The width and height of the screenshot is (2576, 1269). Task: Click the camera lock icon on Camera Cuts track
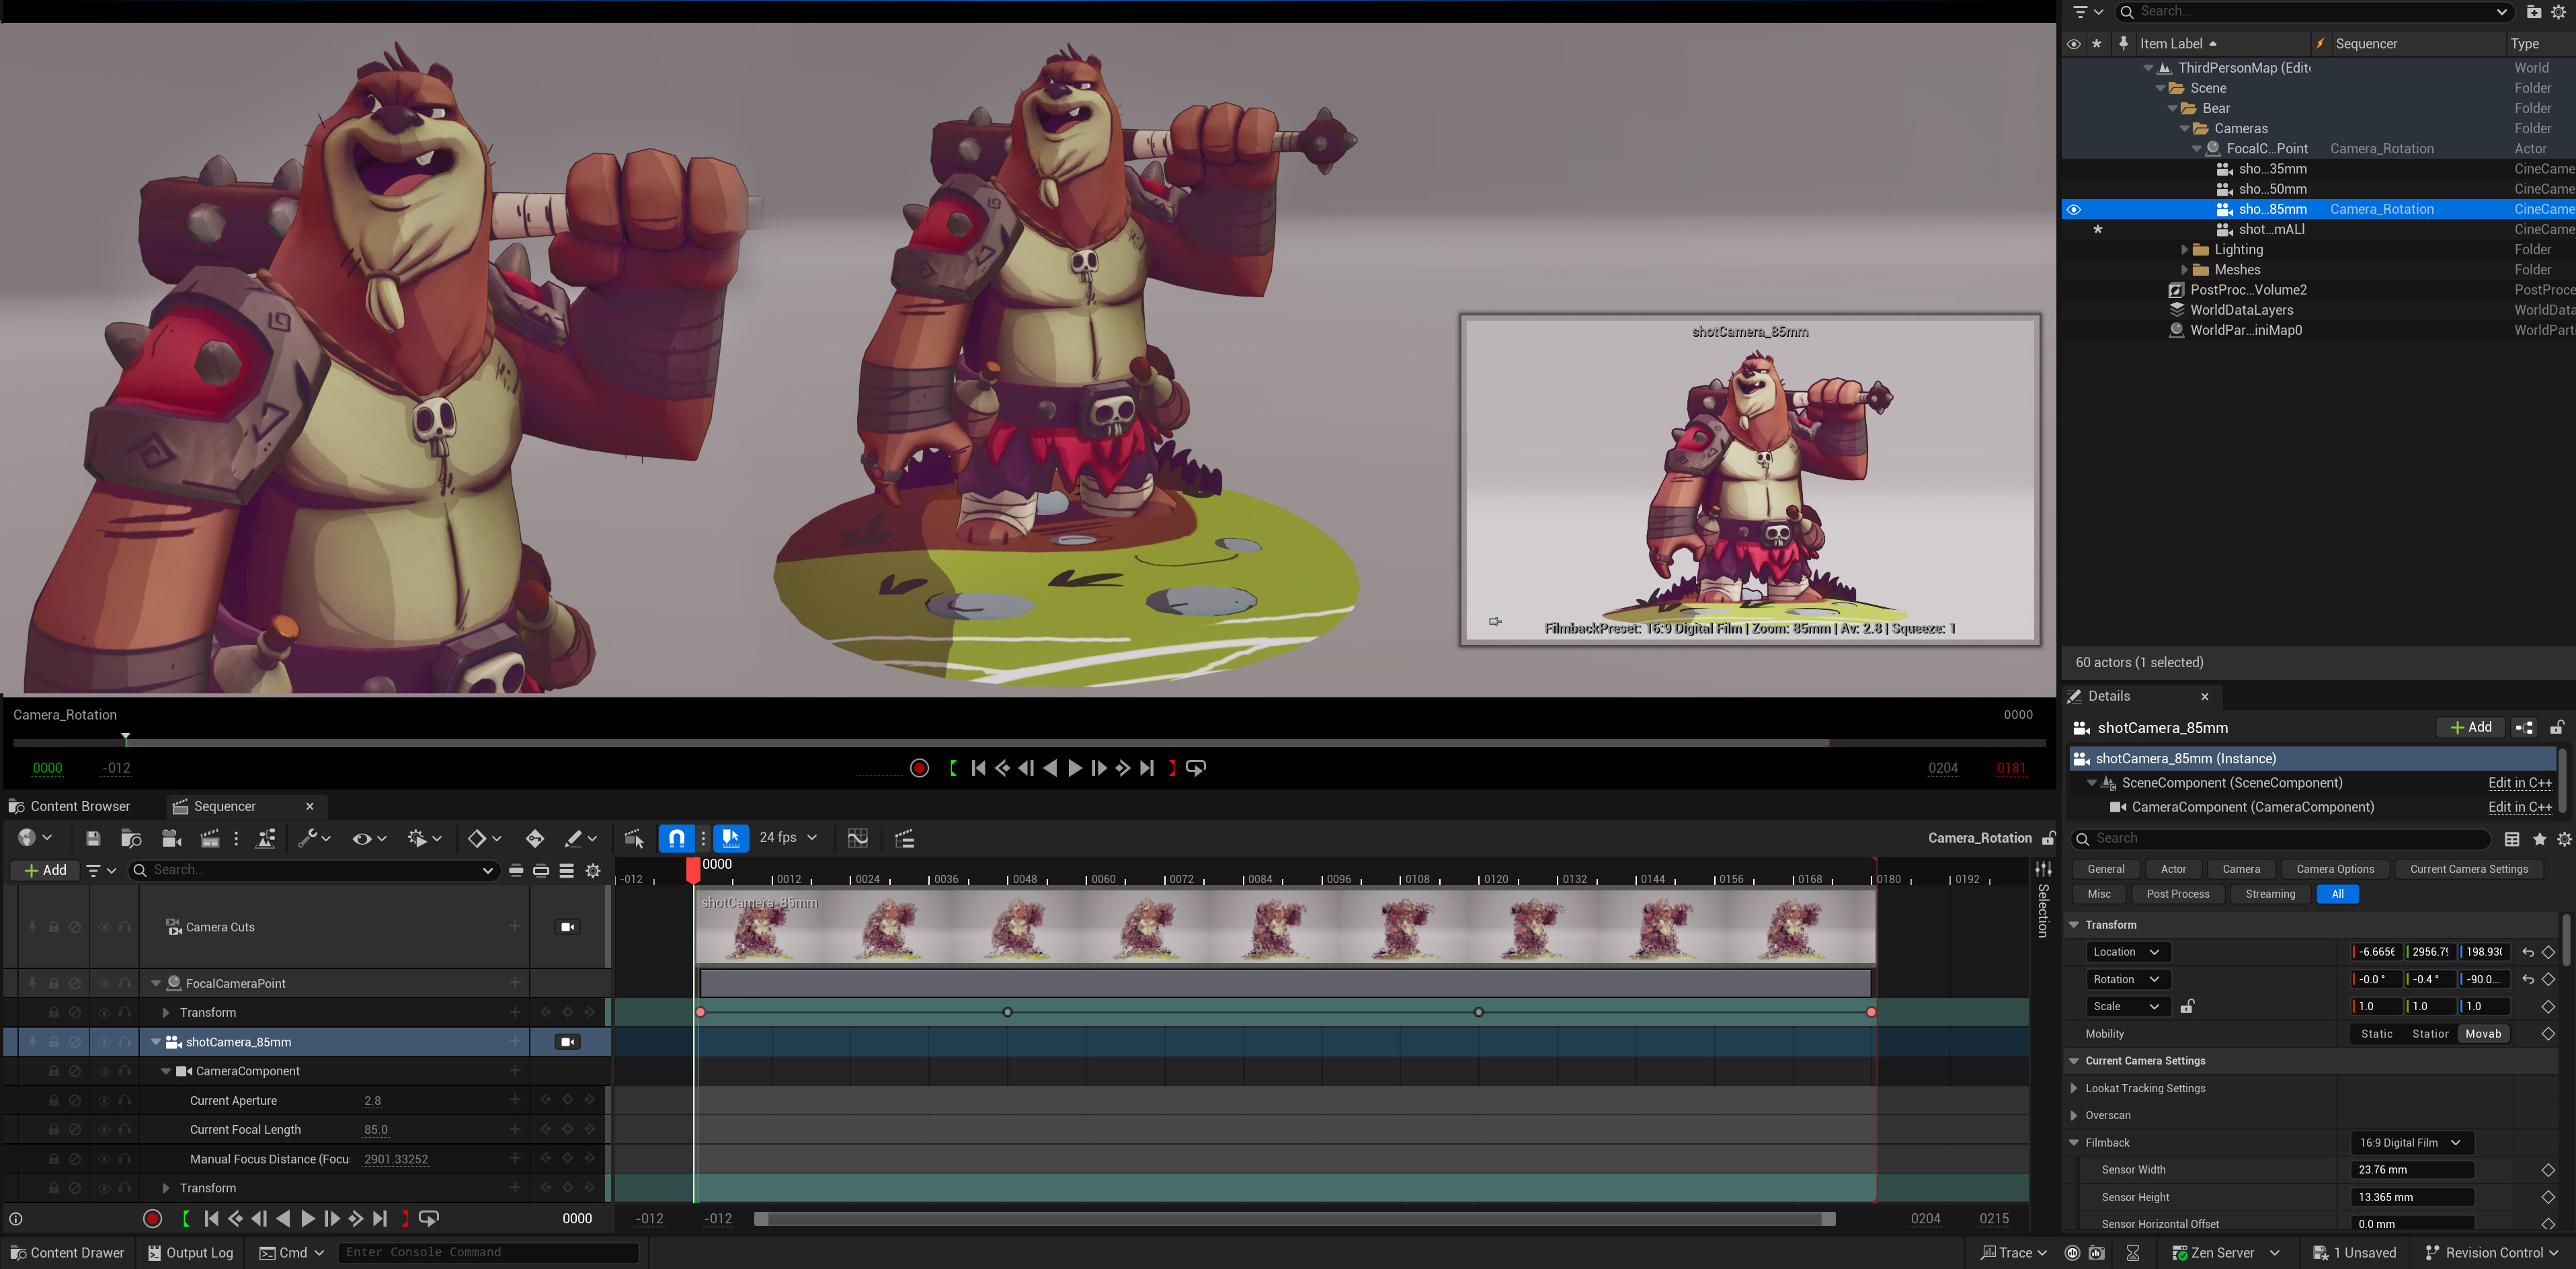[x=568, y=927]
